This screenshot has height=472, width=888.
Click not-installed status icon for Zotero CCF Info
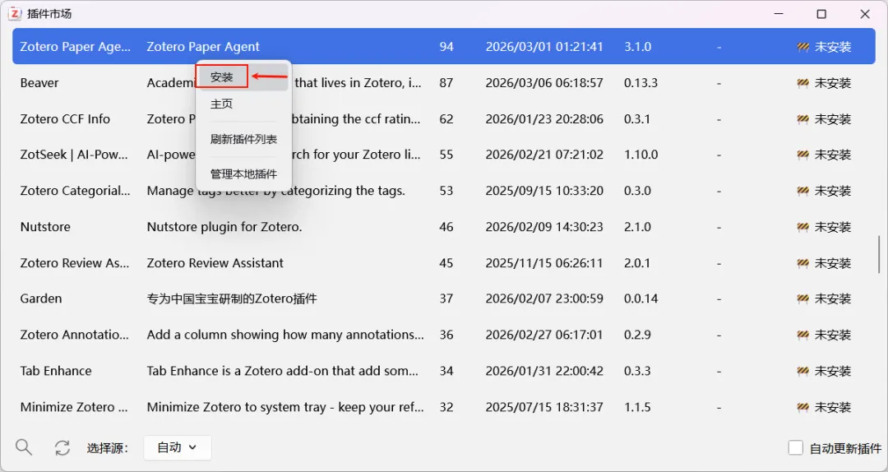tap(802, 119)
